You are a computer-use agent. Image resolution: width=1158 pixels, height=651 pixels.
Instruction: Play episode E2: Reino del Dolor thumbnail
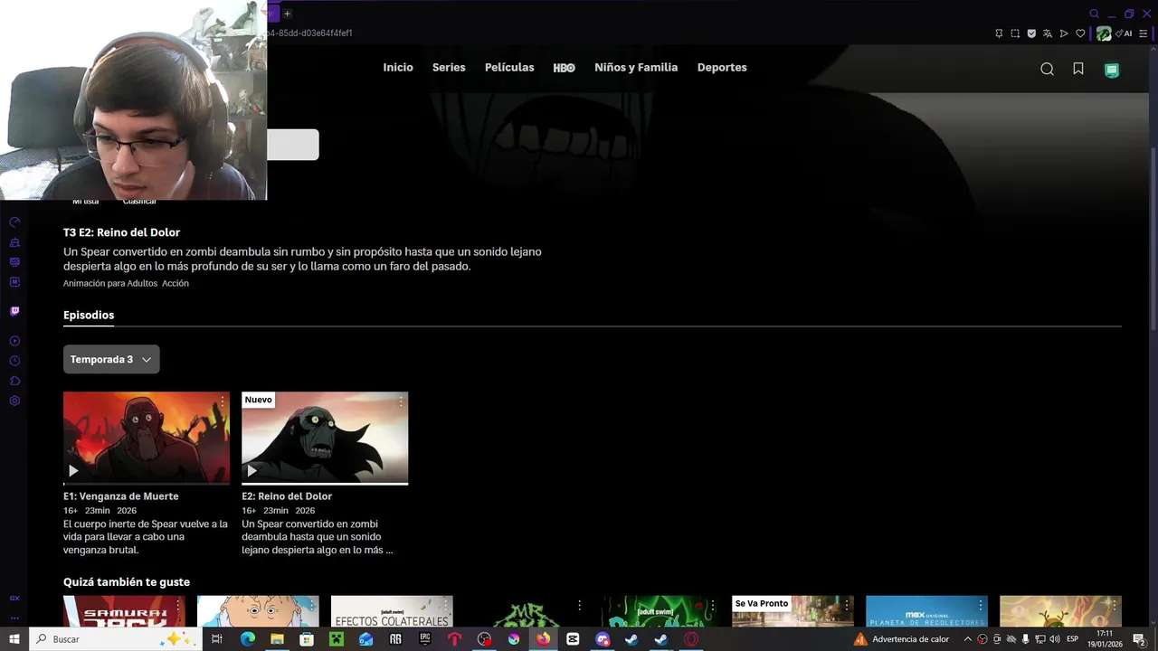[325, 438]
